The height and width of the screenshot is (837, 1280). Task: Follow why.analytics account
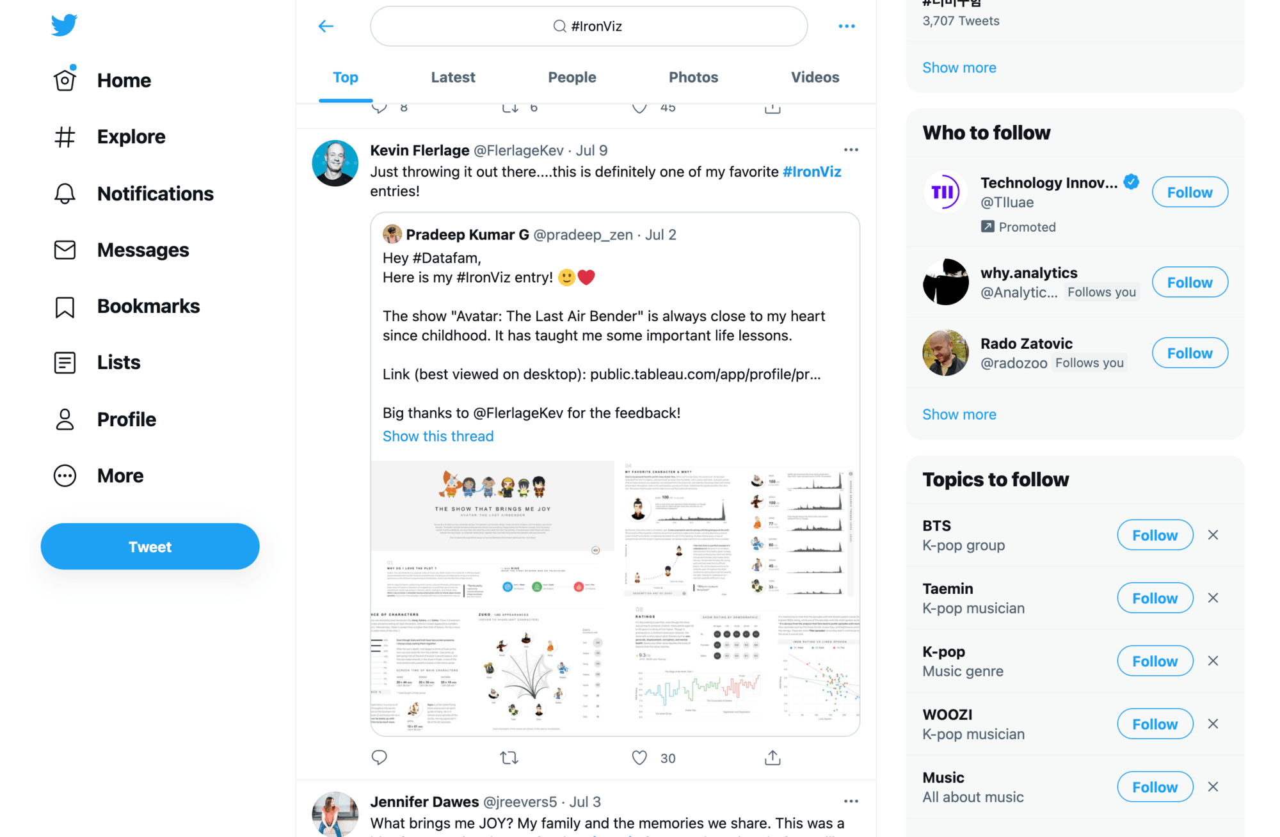[x=1189, y=282]
